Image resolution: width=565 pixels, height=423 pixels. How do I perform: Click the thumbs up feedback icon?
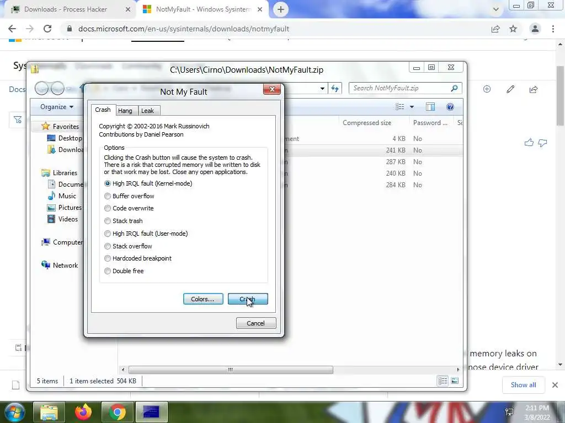pos(529,143)
